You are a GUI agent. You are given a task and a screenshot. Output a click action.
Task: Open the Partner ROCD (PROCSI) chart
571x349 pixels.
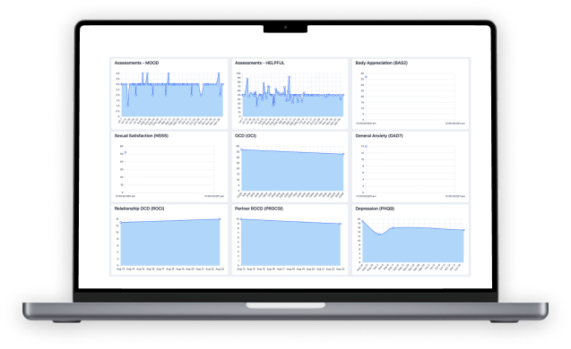click(290, 240)
